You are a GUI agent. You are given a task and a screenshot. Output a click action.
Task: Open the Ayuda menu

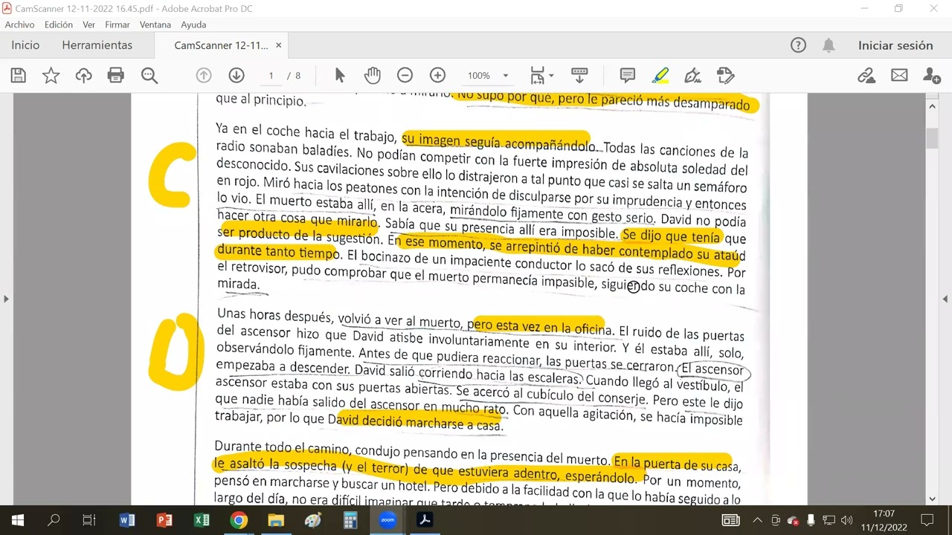(193, 25)
